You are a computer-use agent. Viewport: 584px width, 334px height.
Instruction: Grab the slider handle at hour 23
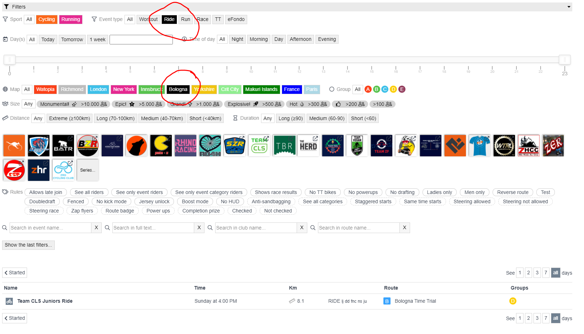coord(564,60)
